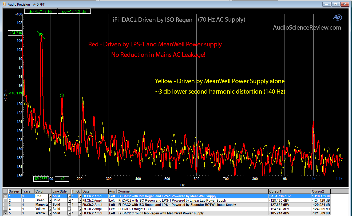Open Line Style dropdown for sweep 3
352x216 pixels.
(x=69, y=205)
